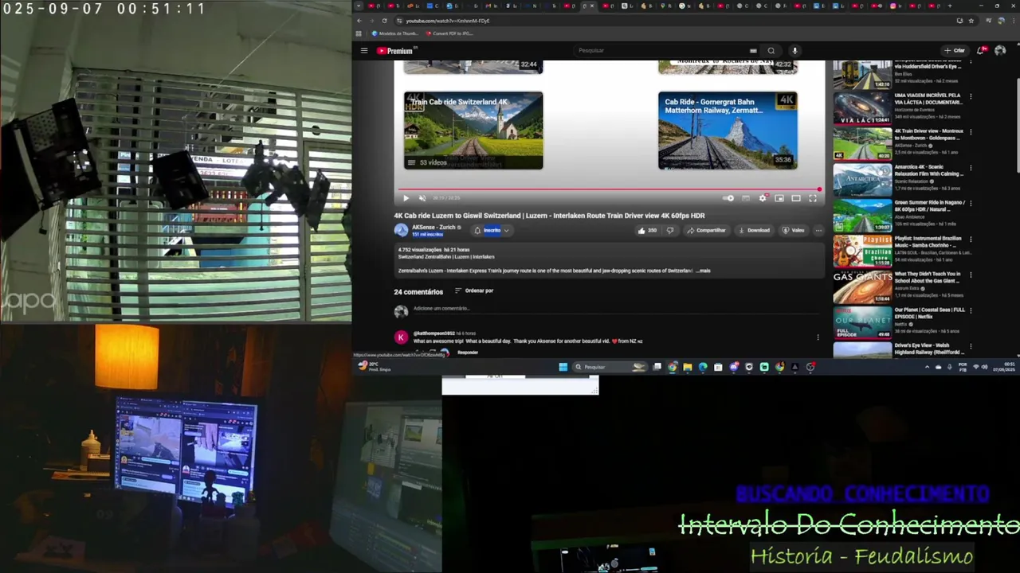Close the active Chrome tab
The width and height of the screenshot is (1020, 573).
click(592, 6)
